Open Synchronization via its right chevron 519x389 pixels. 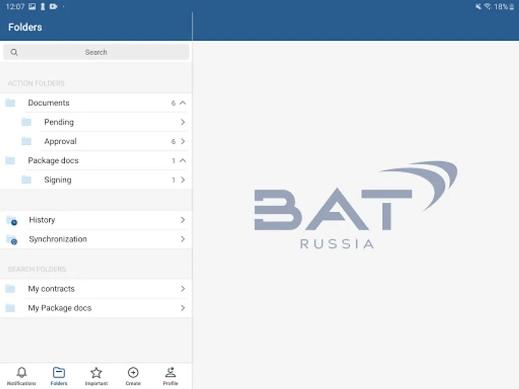click(183, 239)
